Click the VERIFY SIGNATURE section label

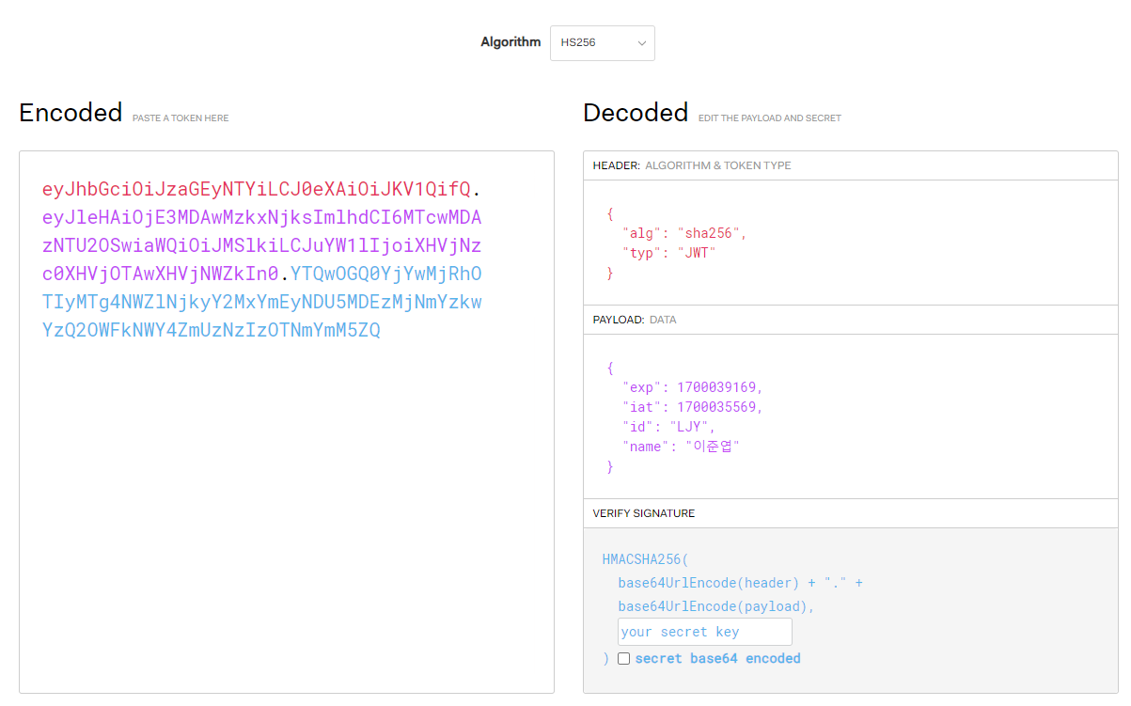644,513
